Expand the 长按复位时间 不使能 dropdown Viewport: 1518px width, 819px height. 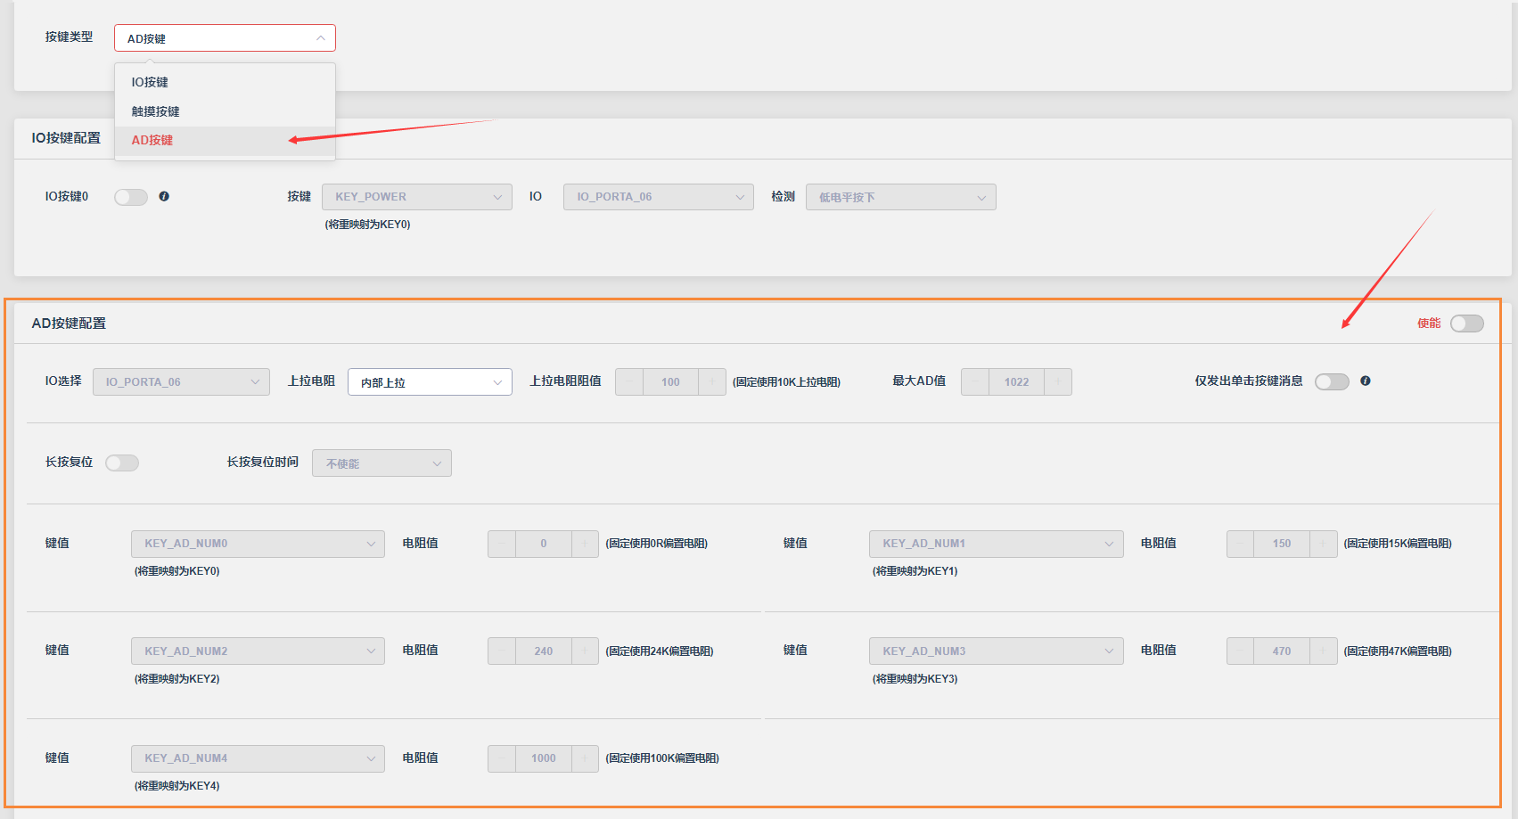[382, 463]
